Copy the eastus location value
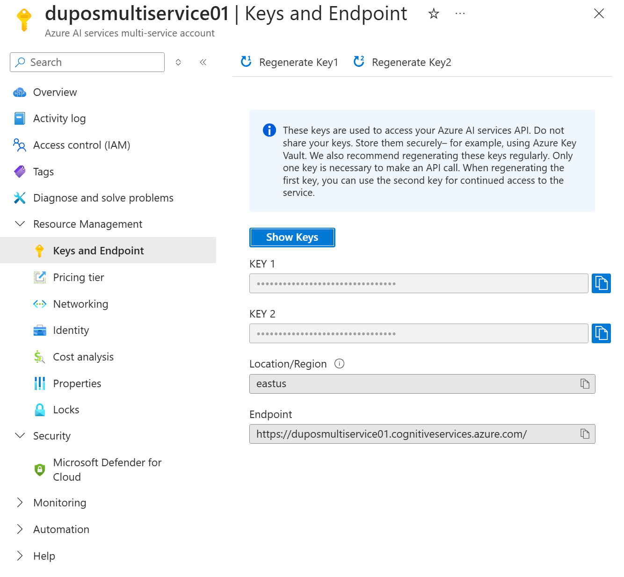This screenshot has height=577, width=624. tap(585, 384)
